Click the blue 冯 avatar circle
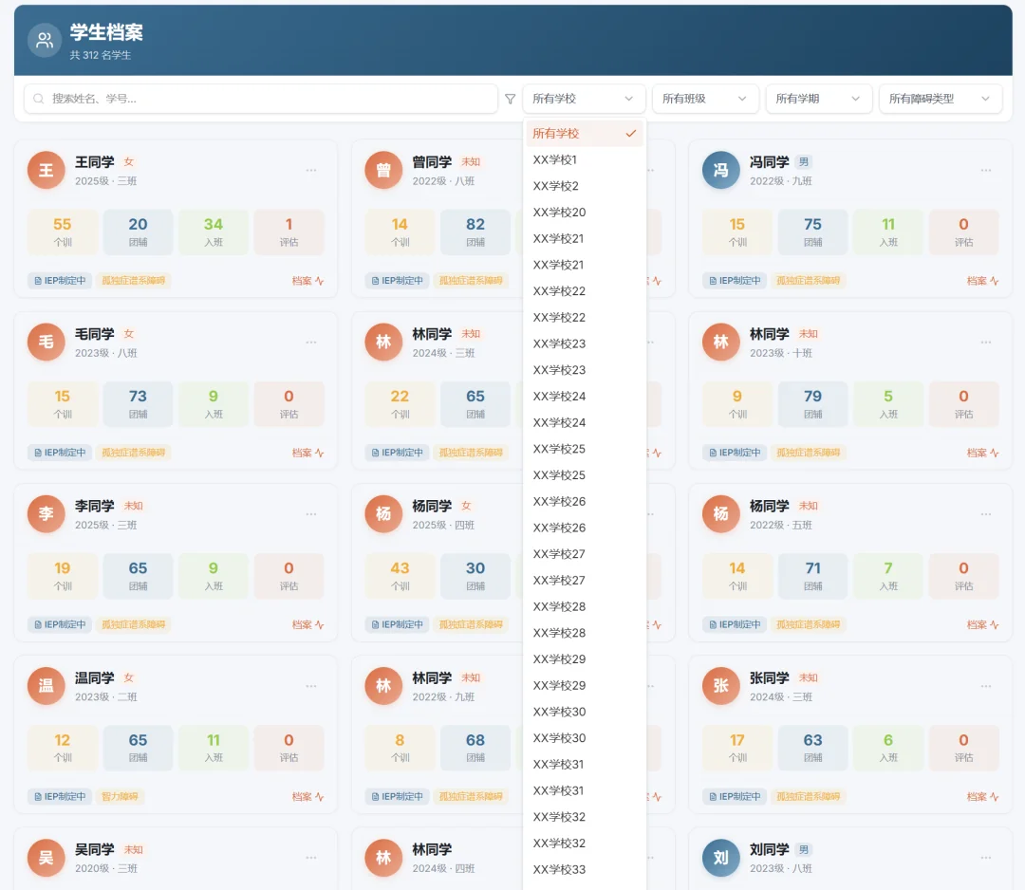 721,170
